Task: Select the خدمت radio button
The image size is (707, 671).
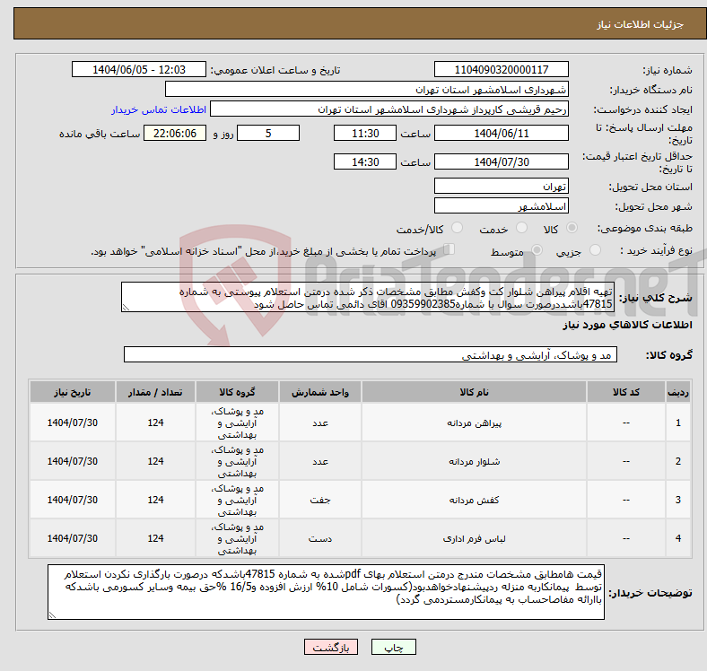Action: pos(521,228)
